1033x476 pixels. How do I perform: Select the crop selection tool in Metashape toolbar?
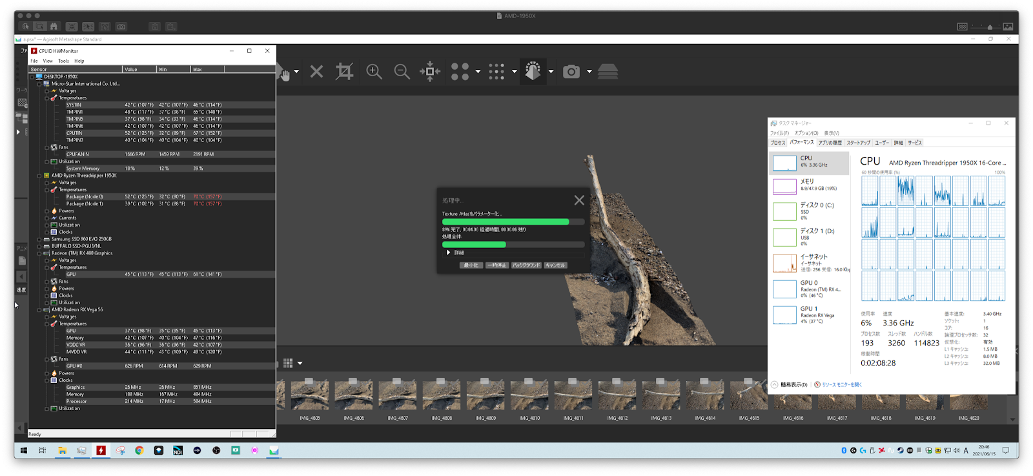pos(344,72)
